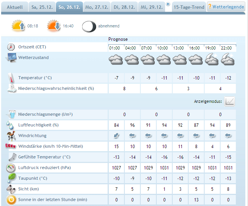248x206 pixels.
Task: Click the Prognose heading
Action: [118, 39]
